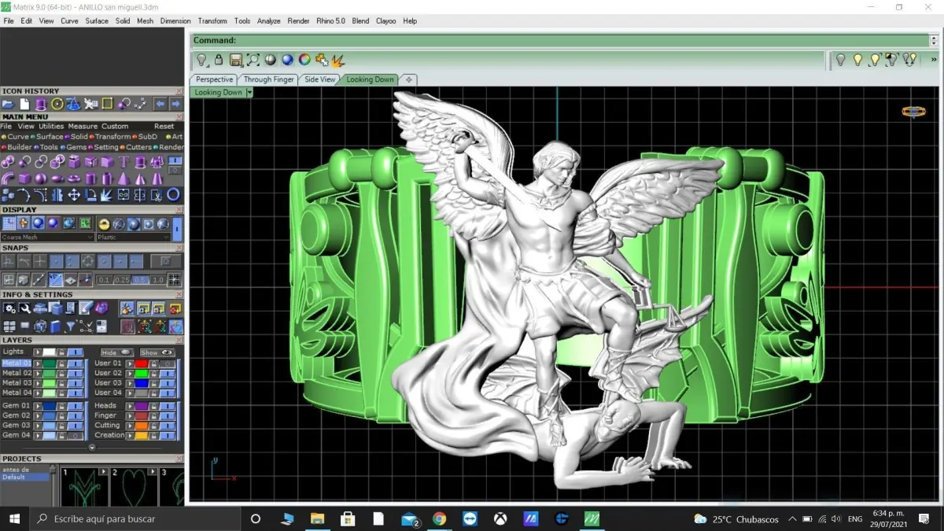
Task: Select the pipe solid tool
Action: 7,179
